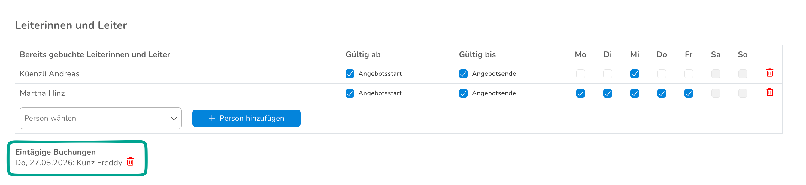Uncheck Angebotsende for Martha Hinz
Viewport: 806px width, 185px height.
coord(463,93)
